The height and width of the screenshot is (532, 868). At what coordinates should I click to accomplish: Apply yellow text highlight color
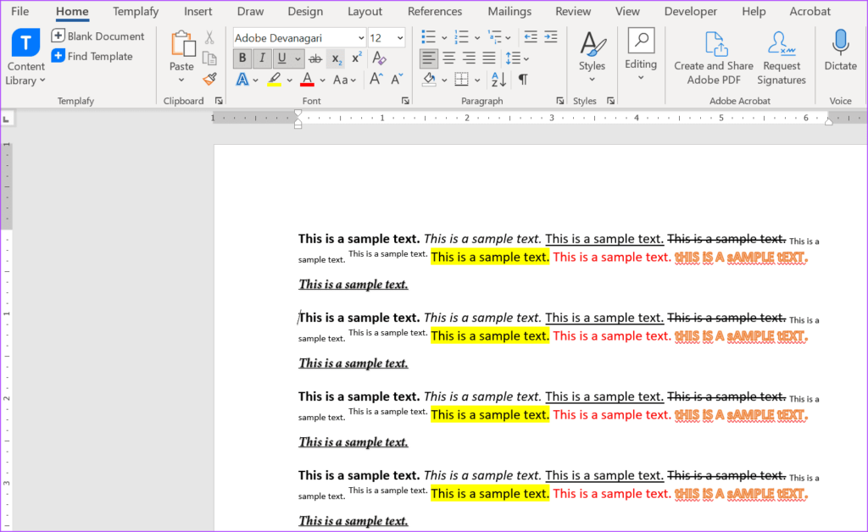pyautogui.click(x=274, y=79)
